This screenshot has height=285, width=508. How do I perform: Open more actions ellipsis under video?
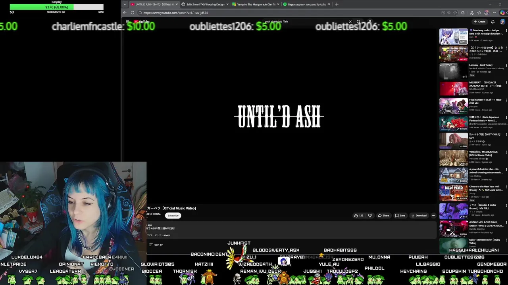click(433, 215)
